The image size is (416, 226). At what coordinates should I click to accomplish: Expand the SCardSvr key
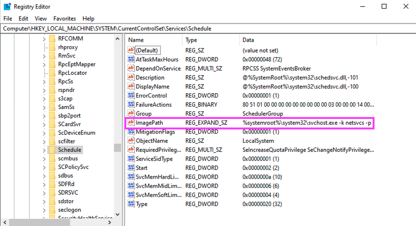(44, 124)
